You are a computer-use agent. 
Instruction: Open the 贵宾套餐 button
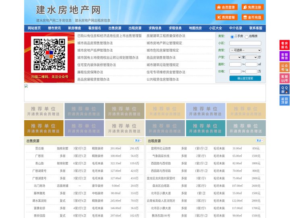coord(226,17)
